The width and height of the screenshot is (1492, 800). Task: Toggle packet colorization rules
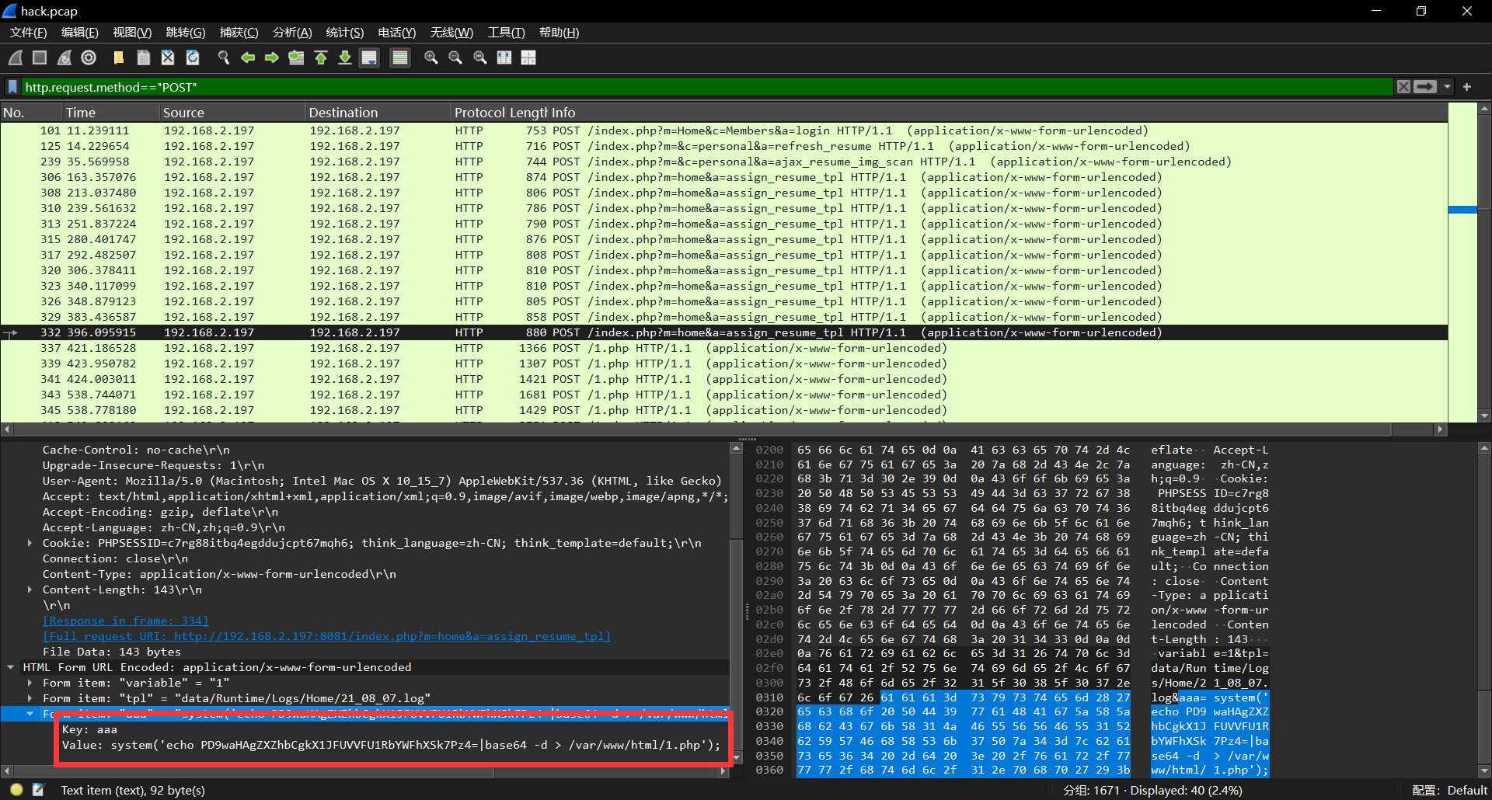(400, 57)
